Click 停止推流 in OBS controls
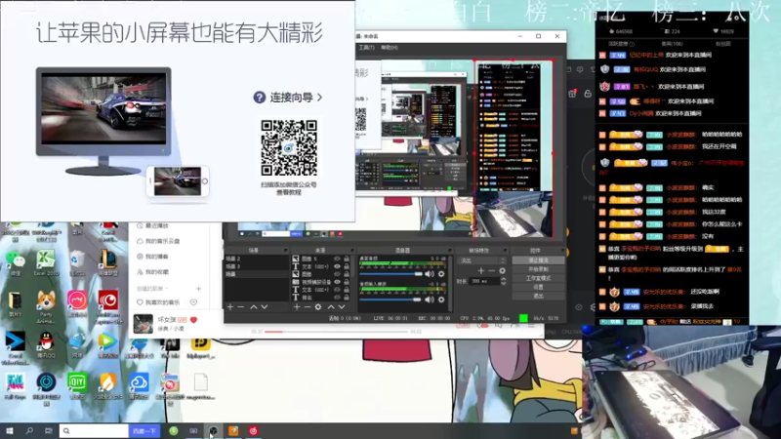 click(x=538, y=260)
